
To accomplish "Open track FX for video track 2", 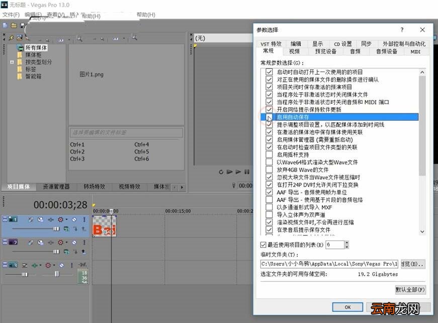I will [51, 243].
